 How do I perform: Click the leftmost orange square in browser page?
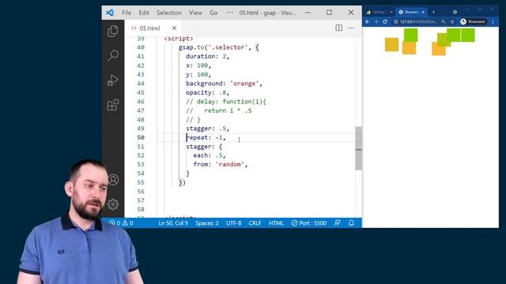[x=392, y=44]
